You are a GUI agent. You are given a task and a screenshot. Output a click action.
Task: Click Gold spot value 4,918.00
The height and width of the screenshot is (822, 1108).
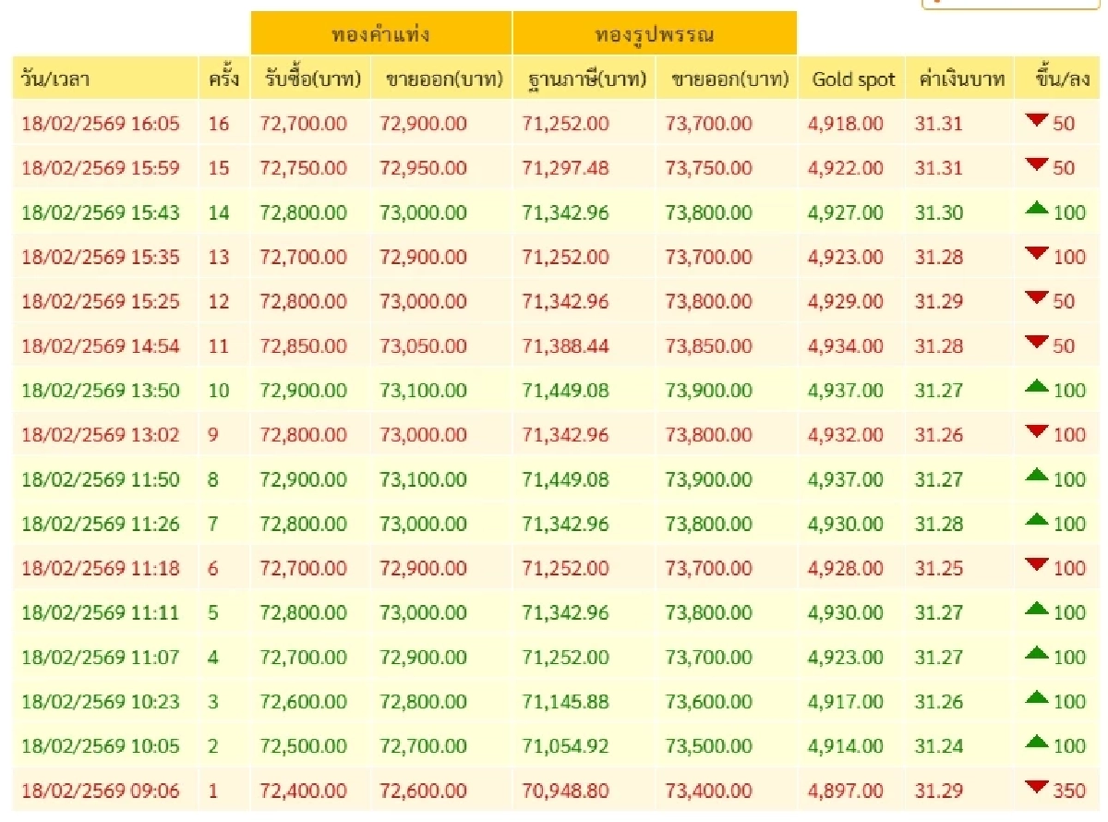(846, 124)
